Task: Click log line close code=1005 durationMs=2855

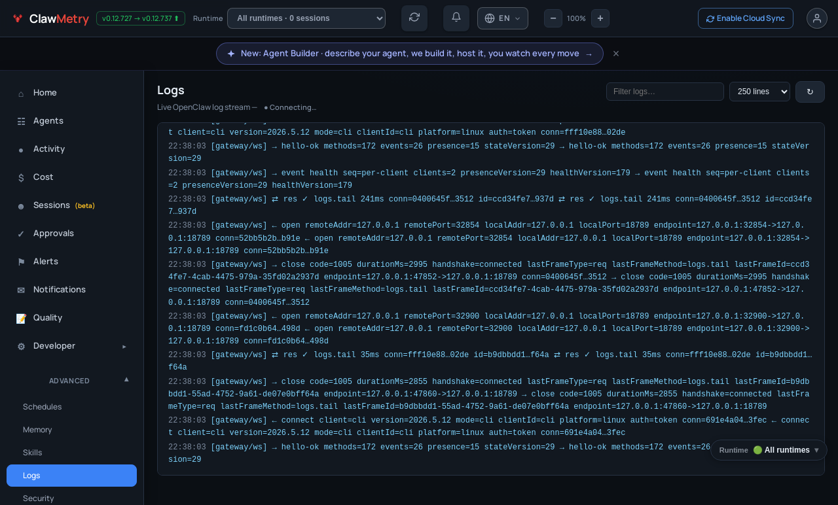Action: click(490, 394)
